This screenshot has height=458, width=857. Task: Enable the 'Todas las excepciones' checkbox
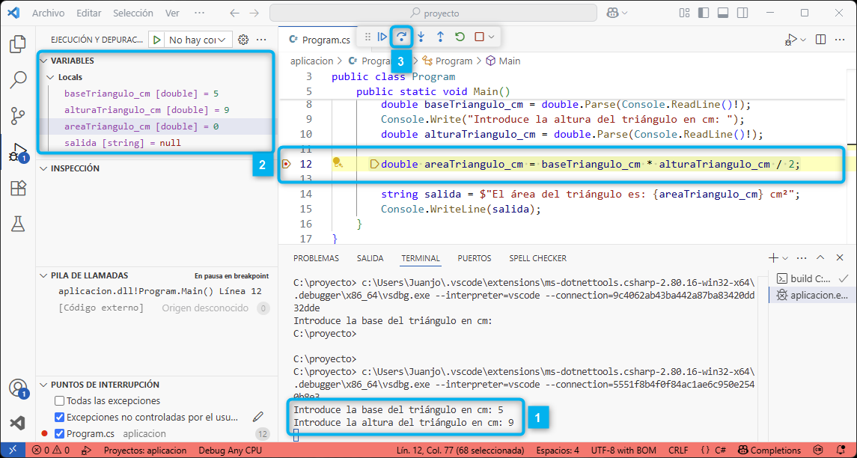point(60,400)
